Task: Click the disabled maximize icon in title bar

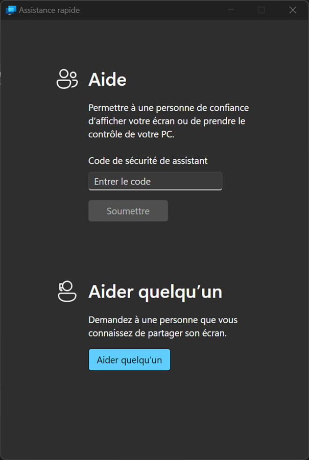Action: [261, 10]
